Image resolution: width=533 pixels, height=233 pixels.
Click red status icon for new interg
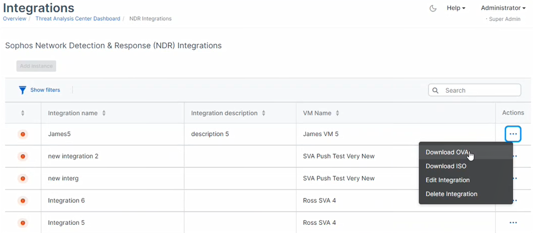click(23, 178)
